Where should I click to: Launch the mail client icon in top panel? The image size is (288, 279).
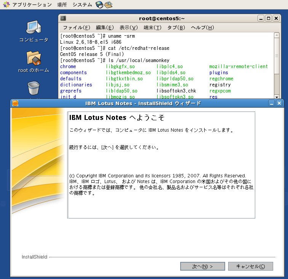[108, 5]
